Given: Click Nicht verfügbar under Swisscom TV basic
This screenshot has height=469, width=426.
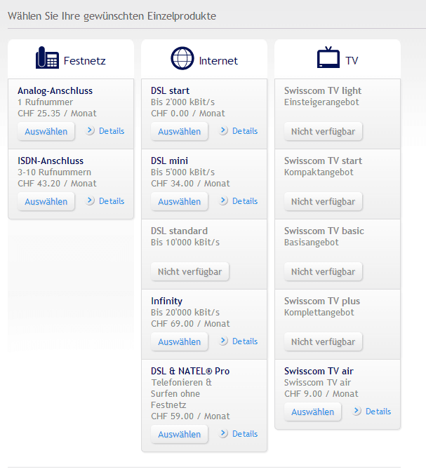Looking at the screenshot, I should pos(324,271).
